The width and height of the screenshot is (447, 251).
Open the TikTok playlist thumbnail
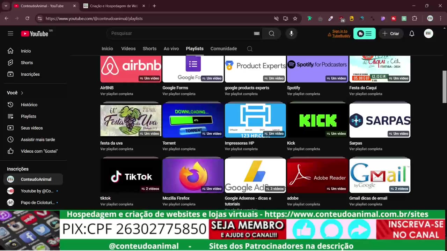[x=131, y=175]
